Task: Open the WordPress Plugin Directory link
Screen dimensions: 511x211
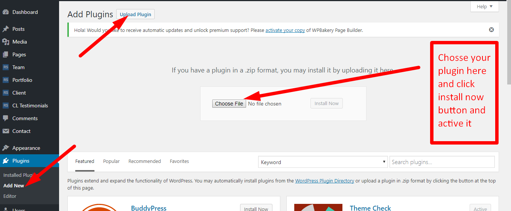Action: [324, 181]
